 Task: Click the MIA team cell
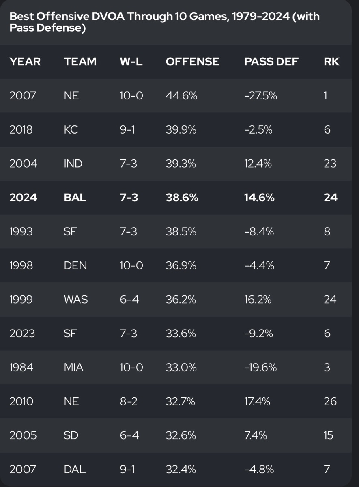[73, 367]
